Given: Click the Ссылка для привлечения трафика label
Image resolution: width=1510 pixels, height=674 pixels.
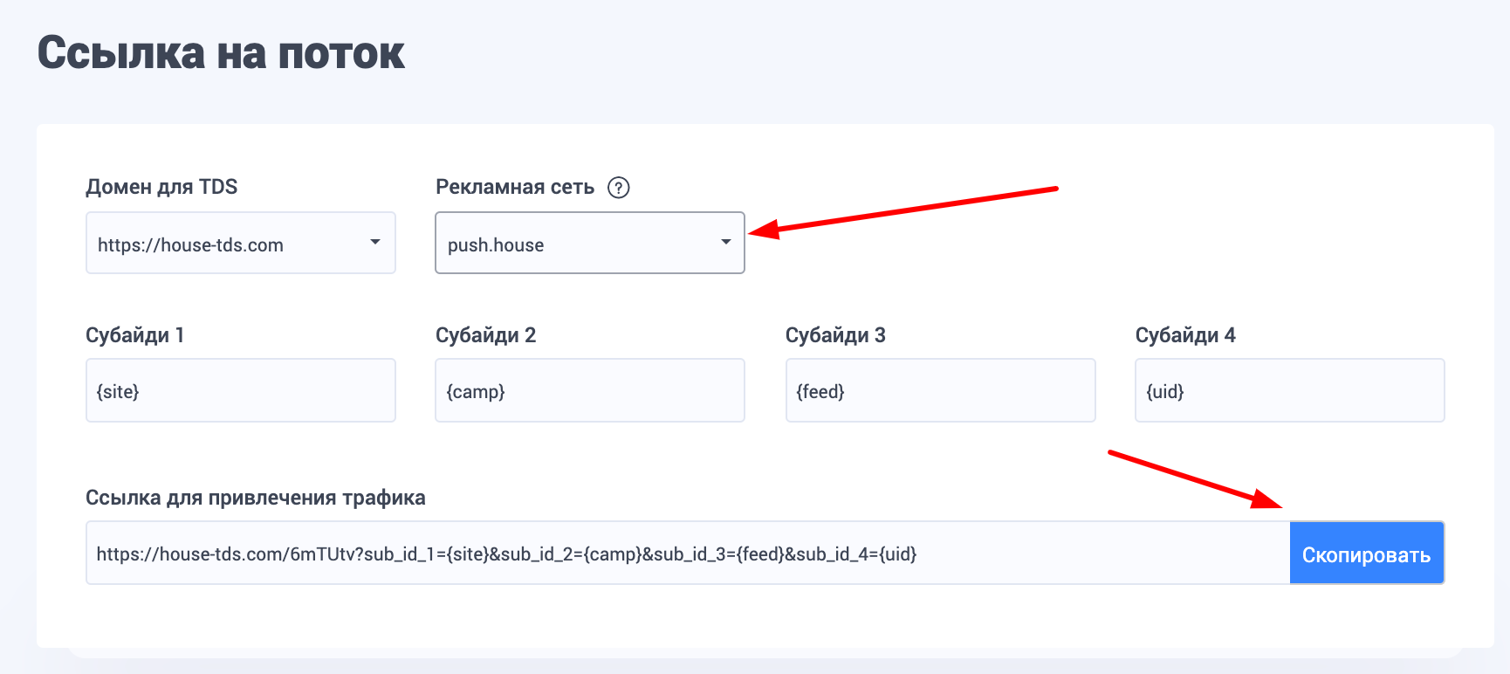Looking at the screenshot, I should [x=256, y=498].
